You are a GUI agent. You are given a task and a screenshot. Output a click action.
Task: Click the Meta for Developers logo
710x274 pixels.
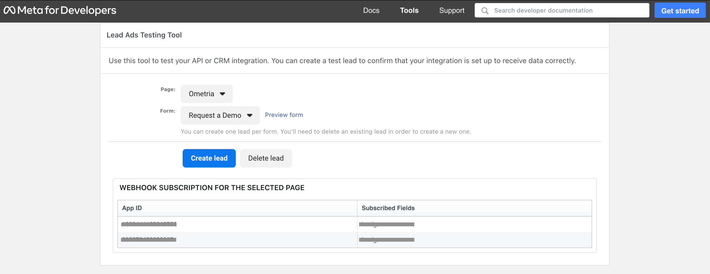click(x=60, y=11)
